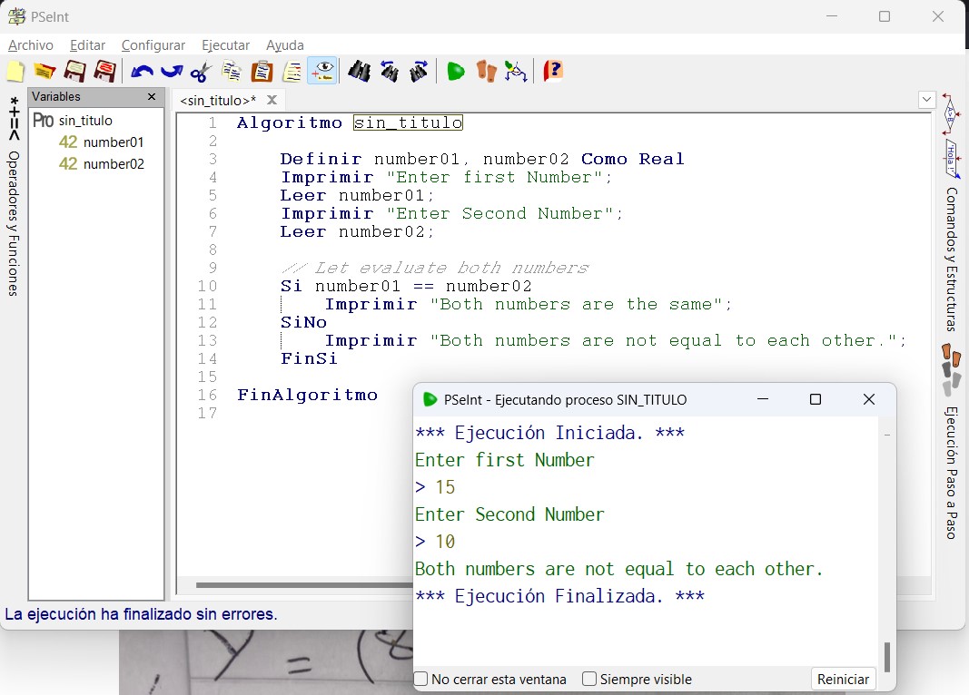Click the execution window vertical scrollbar
Viewport: 969px width, 695px height.
[x=886, y=657]
